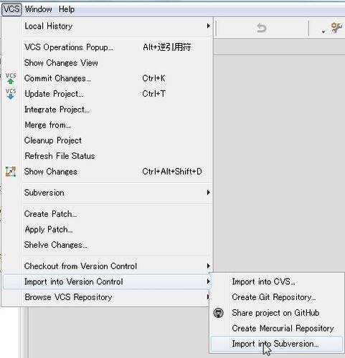
Task: Choose Create Git Repository
Action: click(277, 297)
